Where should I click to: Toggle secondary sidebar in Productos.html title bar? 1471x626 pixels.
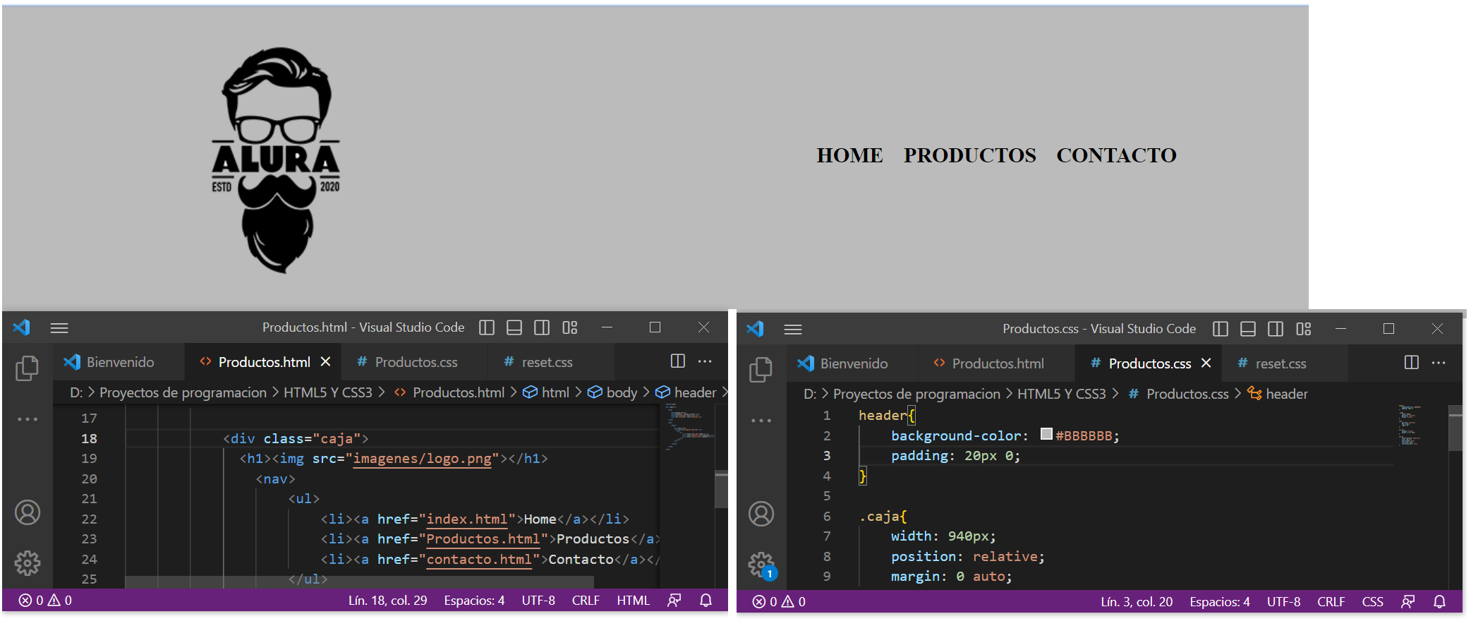click(542, 327)
